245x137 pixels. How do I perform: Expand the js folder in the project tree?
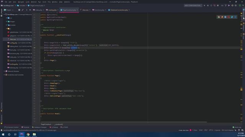click(x=7, y=29)
